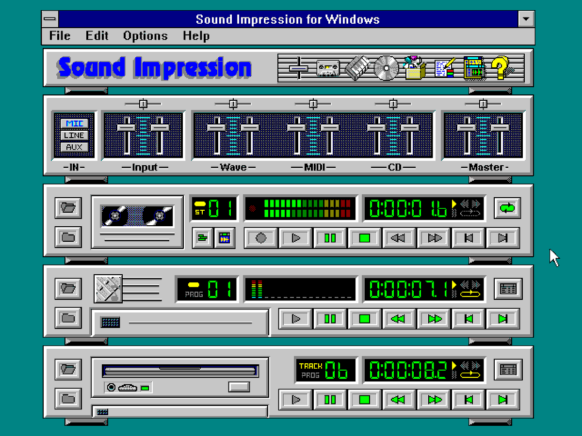Start recording in the wave player
The height and width of the screenshot is (436, 582).
coord(261,238)
